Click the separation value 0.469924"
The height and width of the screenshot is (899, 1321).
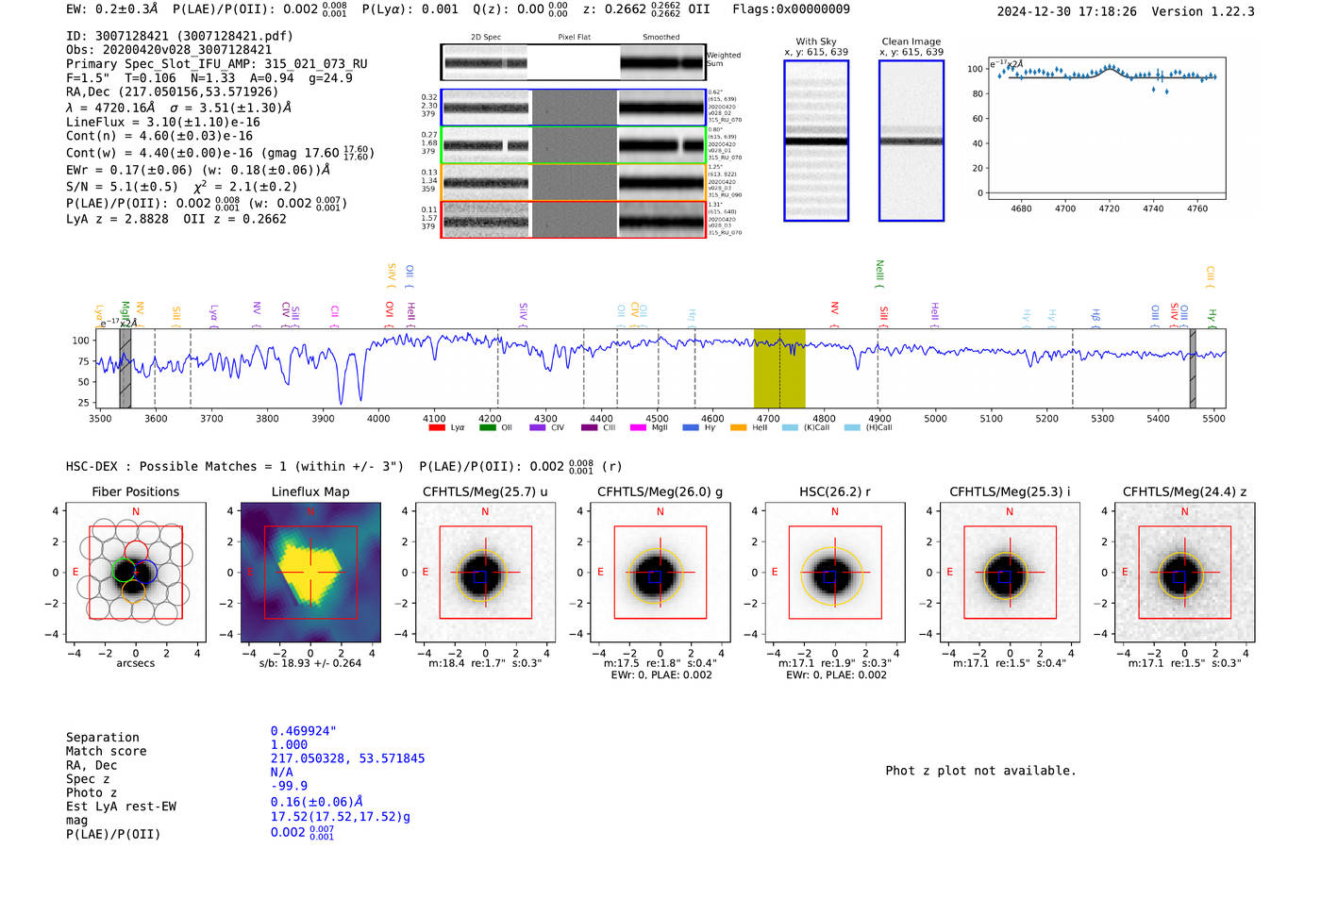(304, 731)
